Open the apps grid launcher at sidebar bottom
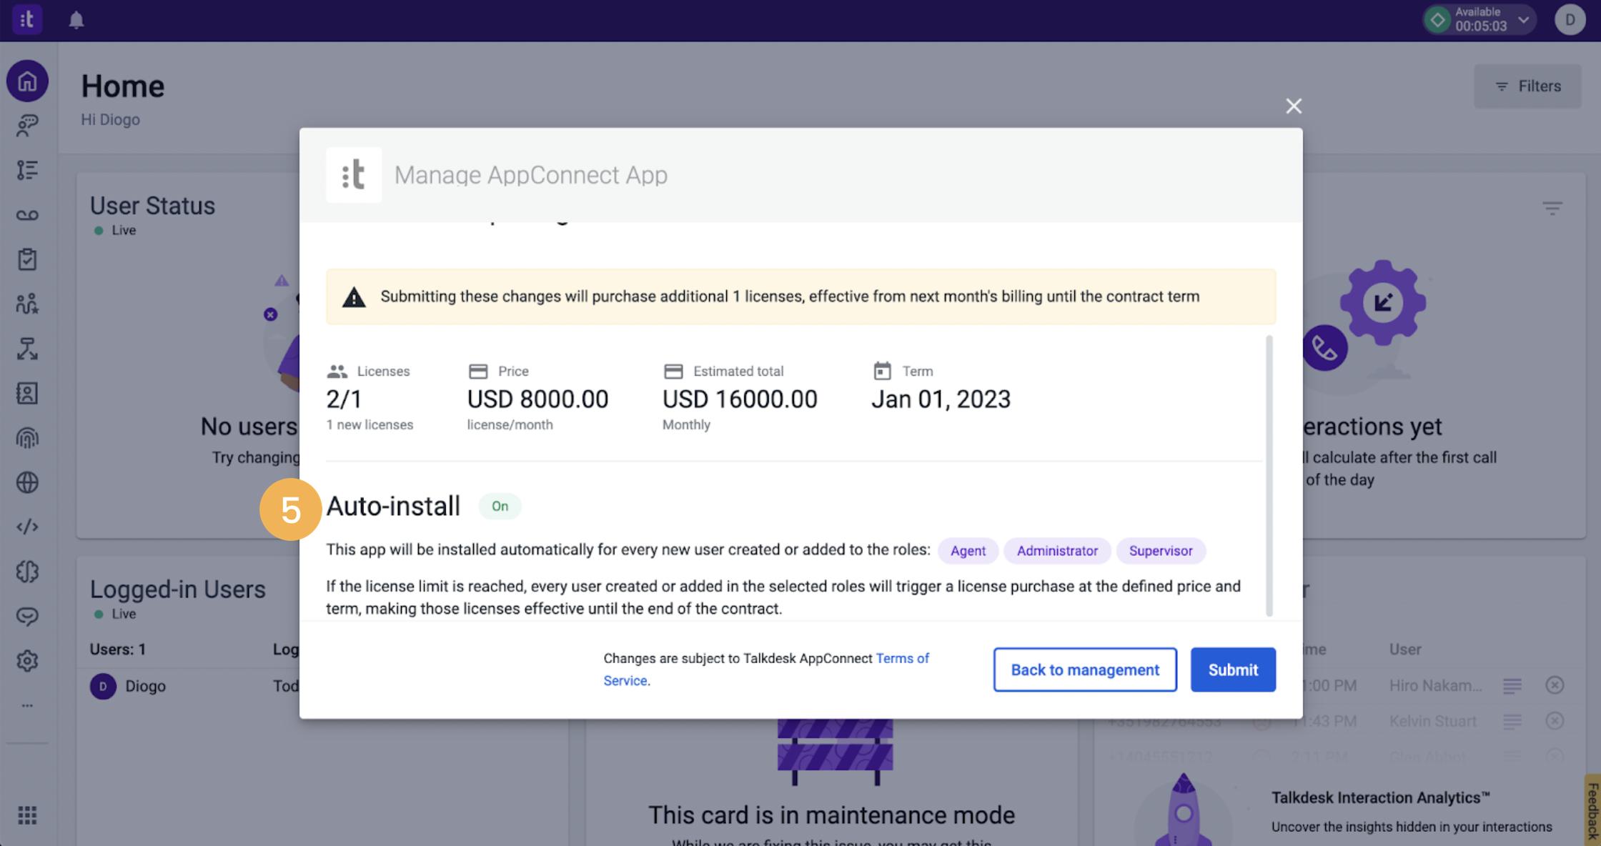The image size is (1601, 846). (27, 815)
